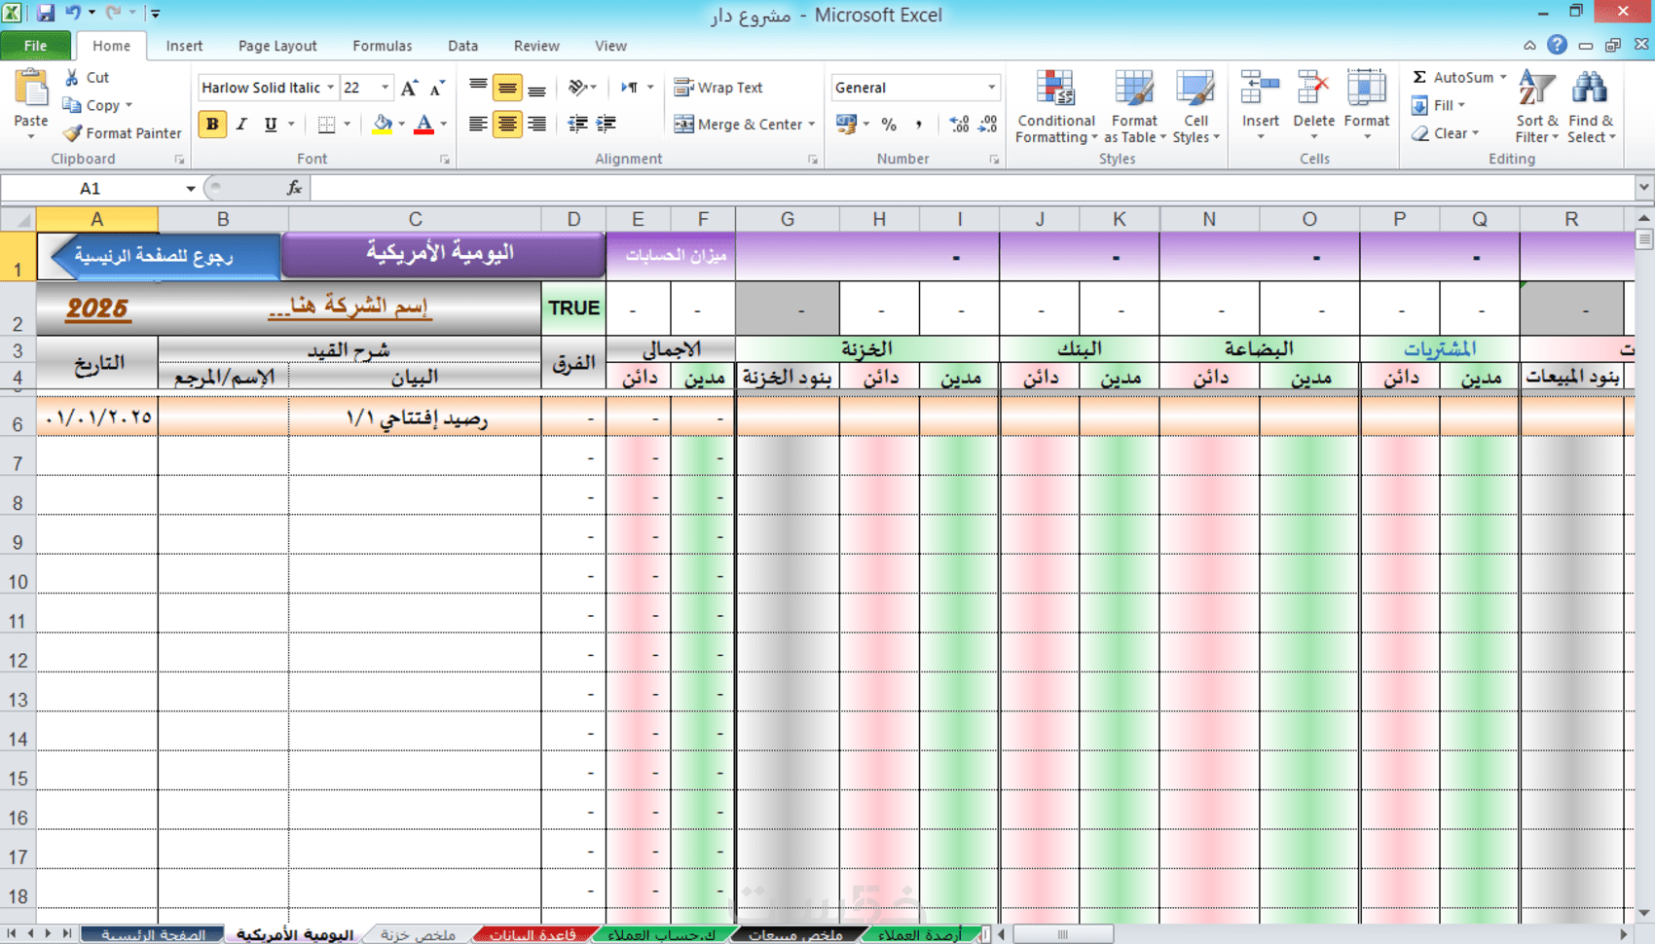Image resolution: width=1655 pixels, height=944 pixels.
Task: Apply Percent Style to cell
Action: point(889,125)
